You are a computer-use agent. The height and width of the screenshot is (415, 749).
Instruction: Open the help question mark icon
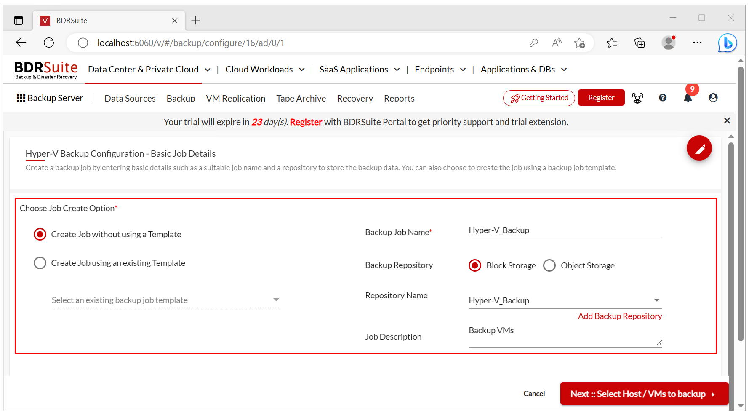point(663,98)
